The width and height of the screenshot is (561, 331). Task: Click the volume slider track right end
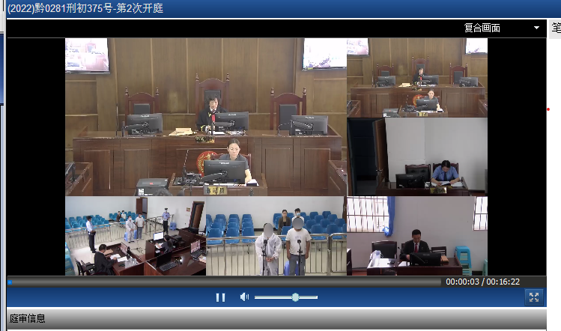point(316,297)
